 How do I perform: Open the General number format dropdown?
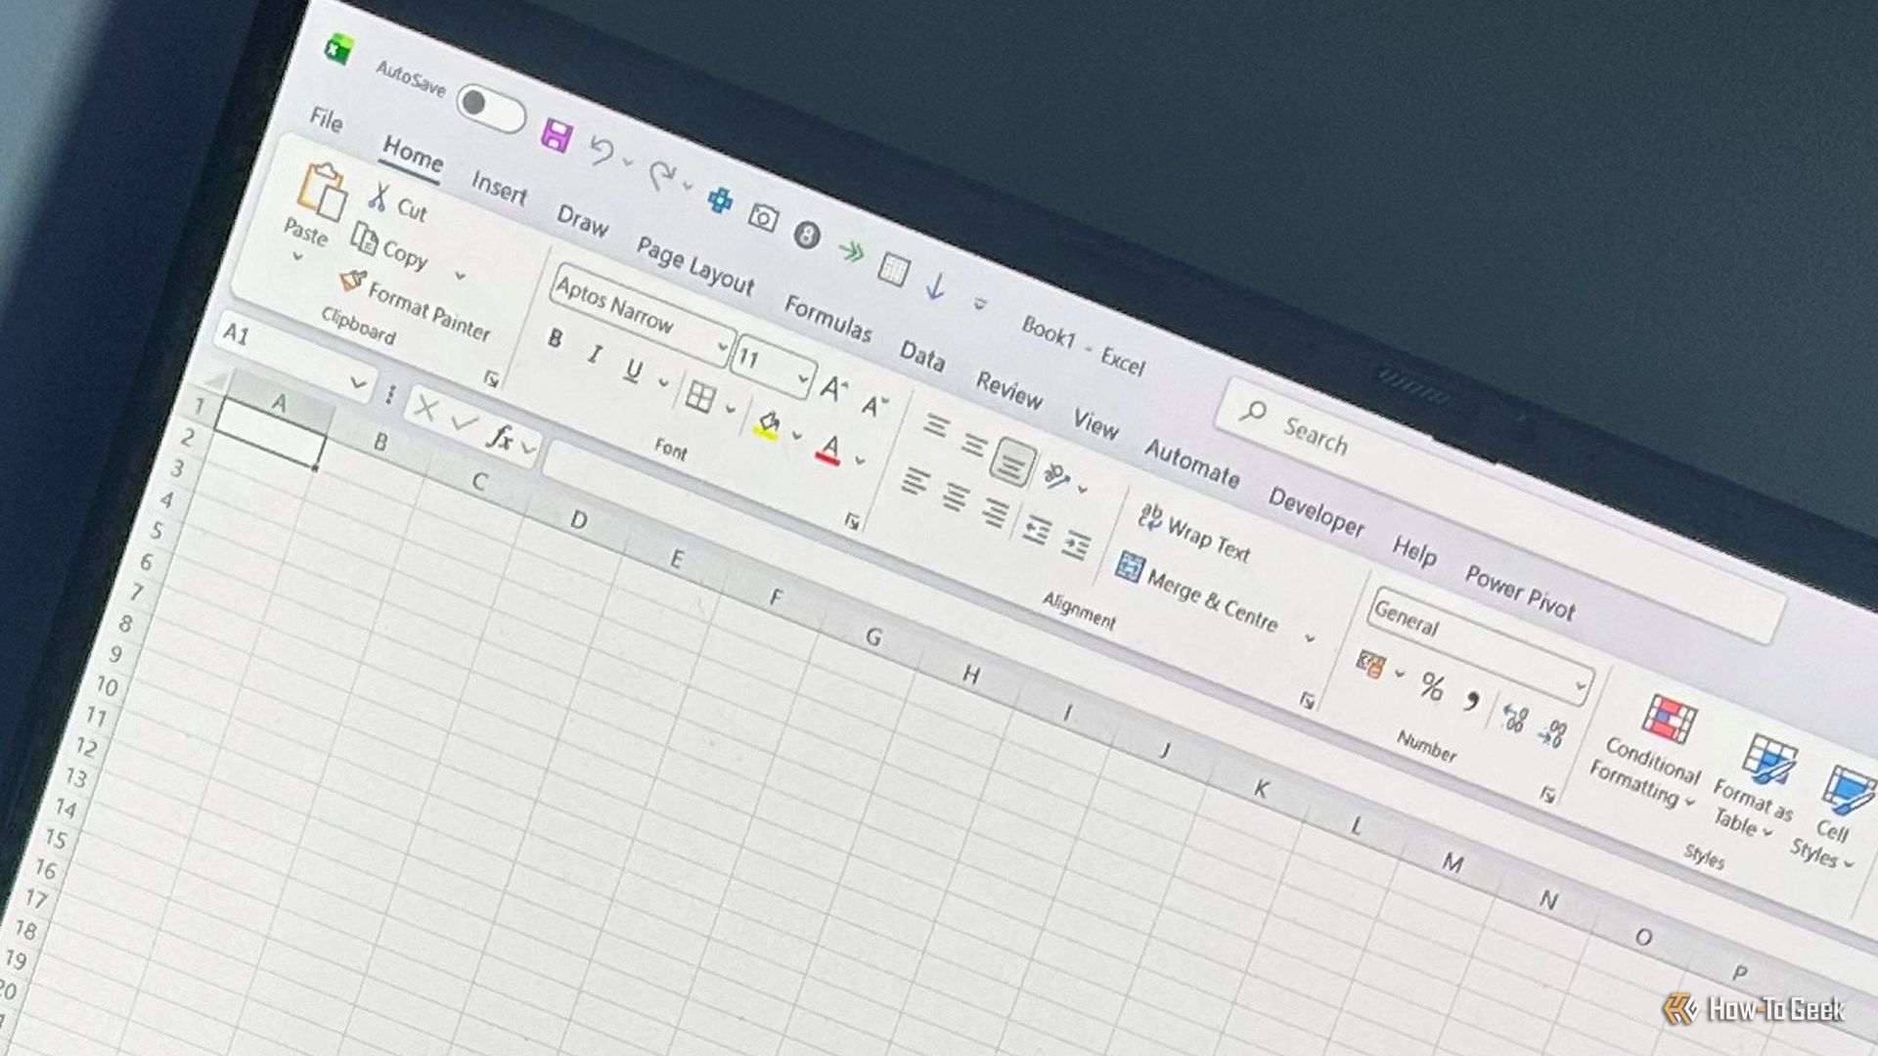[1579, 685]
